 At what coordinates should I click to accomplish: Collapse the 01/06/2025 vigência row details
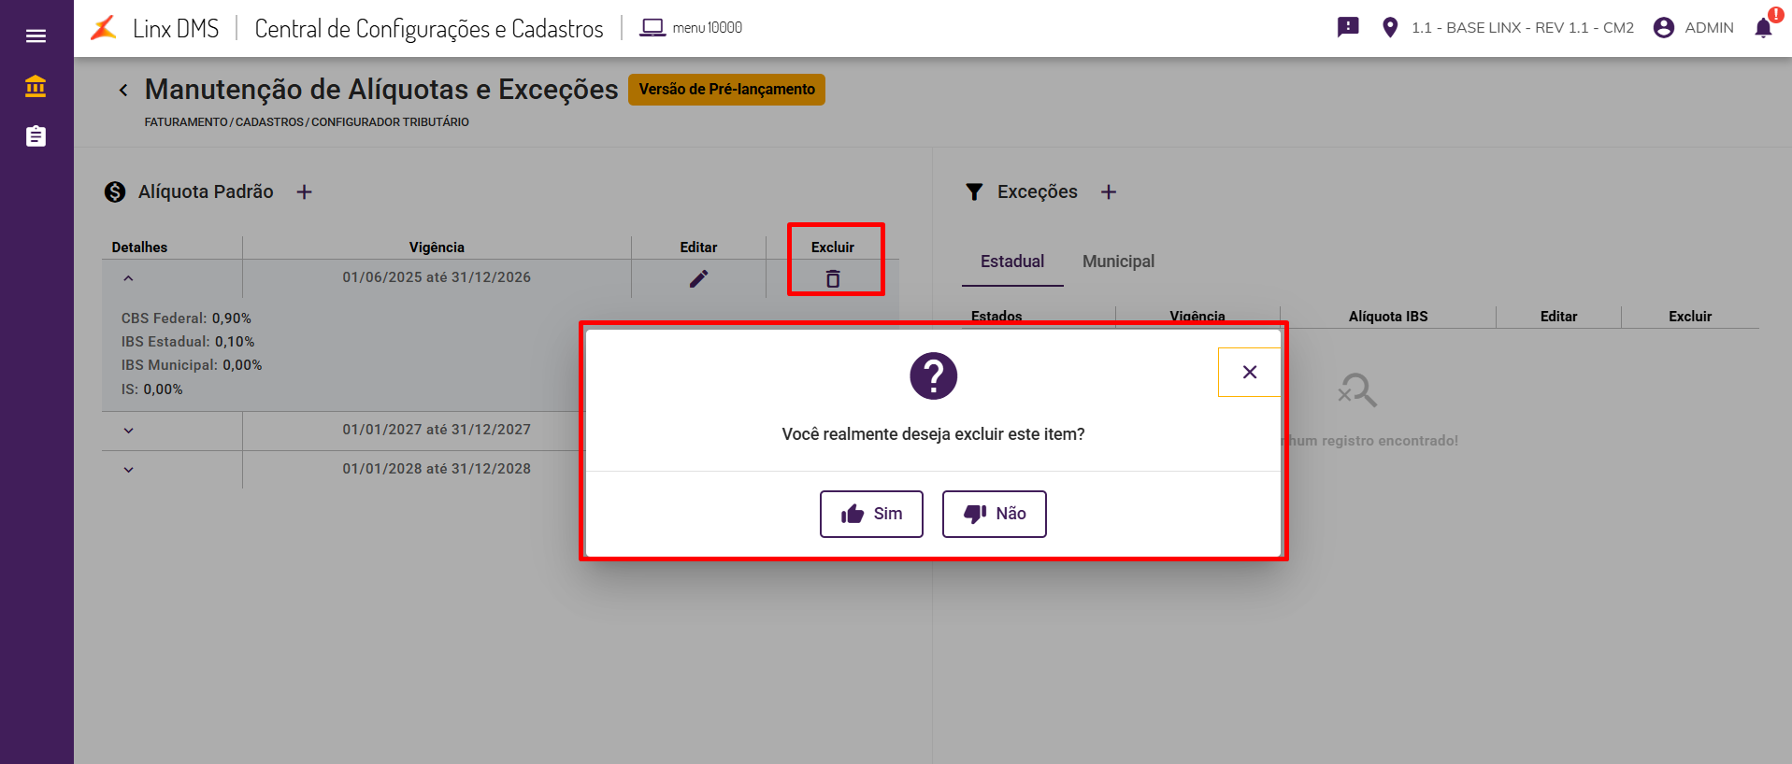point(128,278)
